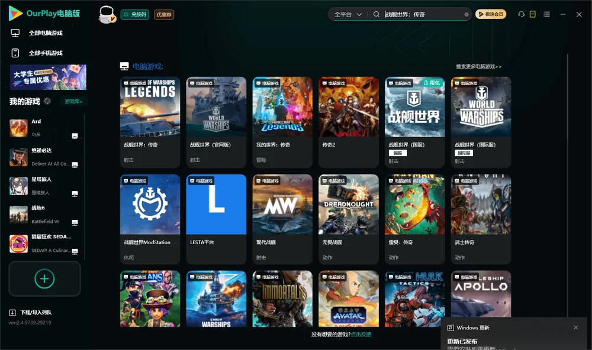Screen dimensions: 592x350
Task: Expand the 全平台 platform dropdown
Action: click(x=348, y=14)
